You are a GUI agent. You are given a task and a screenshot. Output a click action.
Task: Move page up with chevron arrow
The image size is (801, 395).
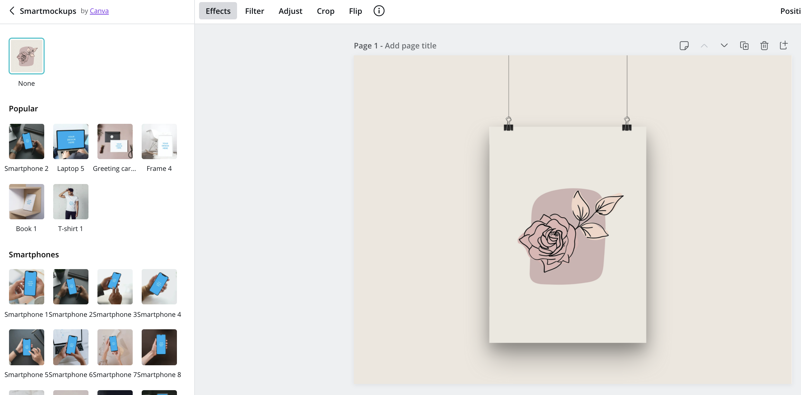point(704,46)
